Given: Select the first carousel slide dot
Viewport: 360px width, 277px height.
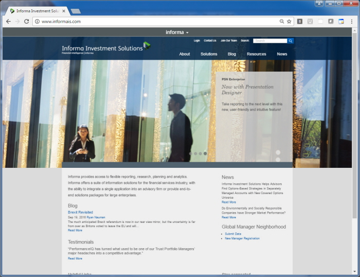Looking at the screenshot, I should pyautogui.click(x=191, y=153).
